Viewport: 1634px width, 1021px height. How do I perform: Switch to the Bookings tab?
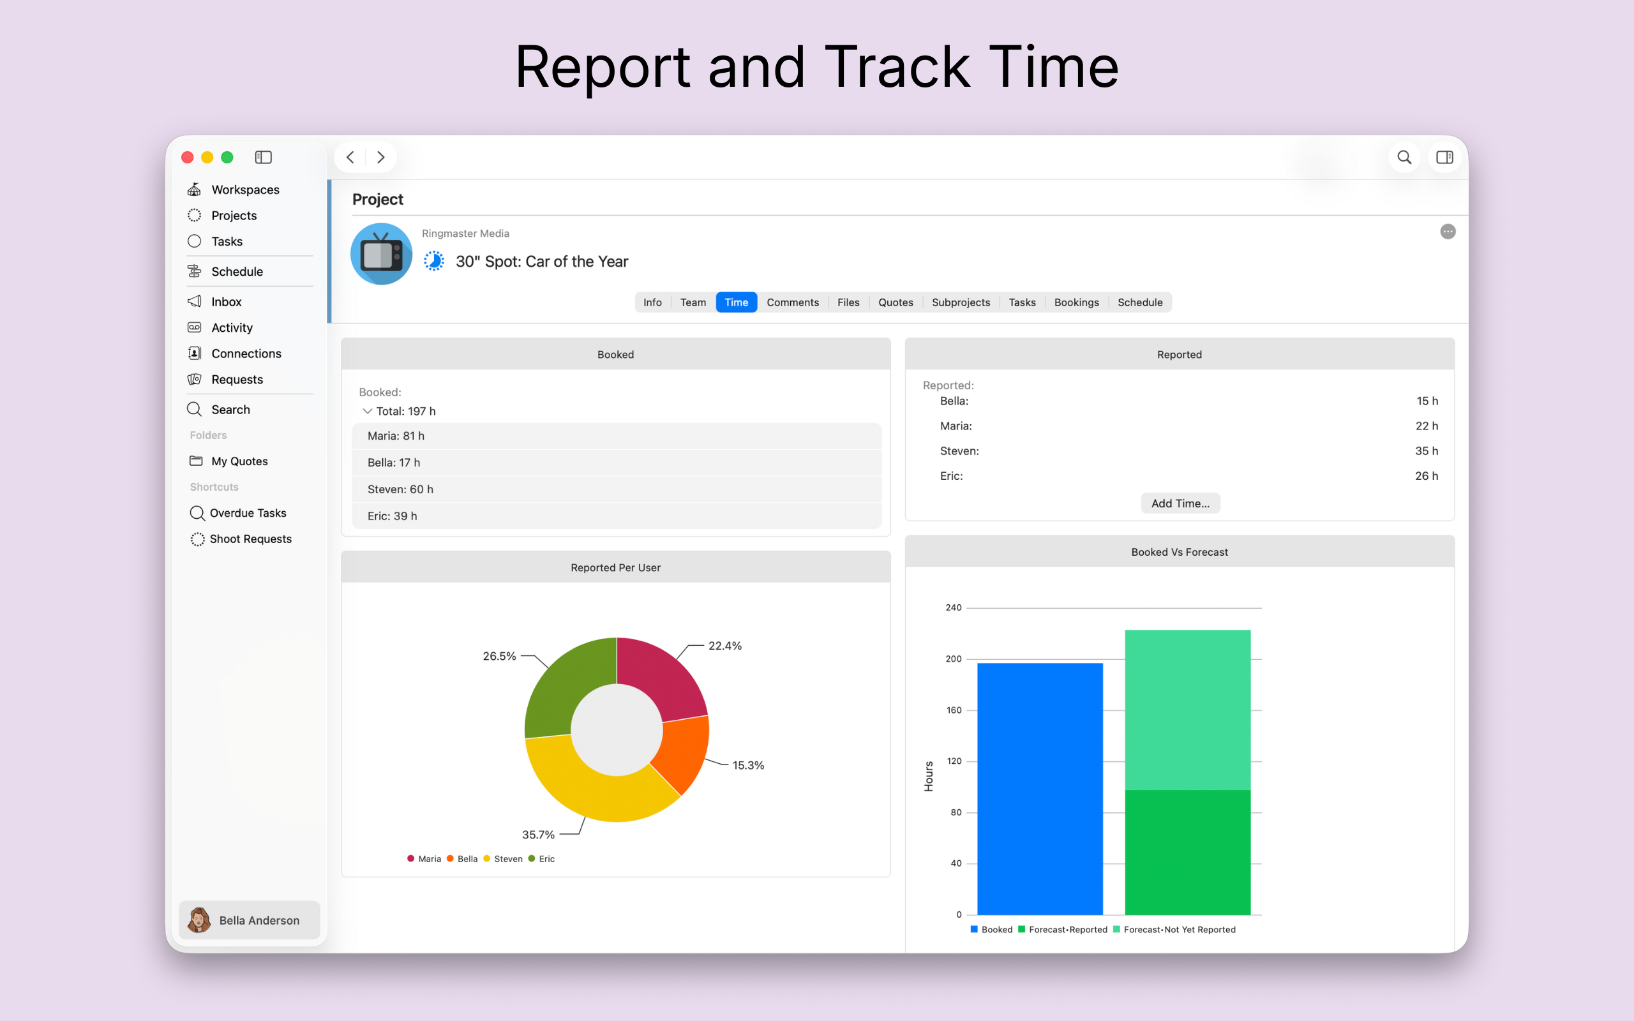(1076, 302)
